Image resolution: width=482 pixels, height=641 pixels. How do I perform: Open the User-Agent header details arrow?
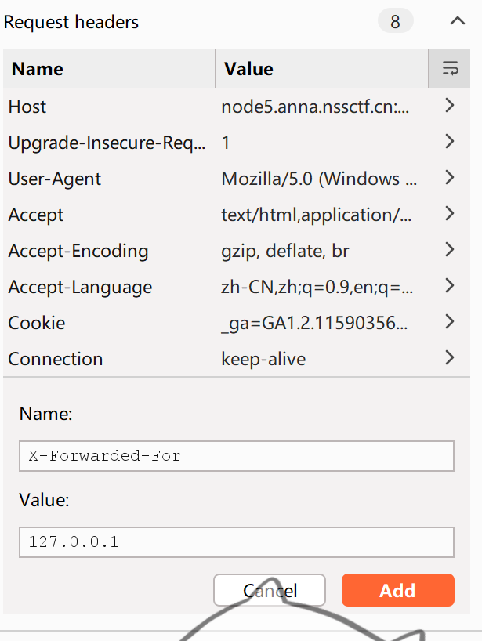[449, 178]
